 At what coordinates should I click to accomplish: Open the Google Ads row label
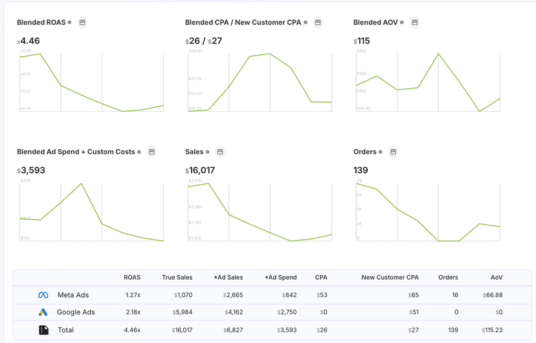tap(76, 313)
